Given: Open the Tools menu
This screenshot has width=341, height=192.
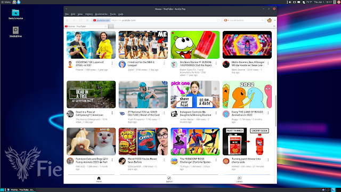Looking at the screenshot, I should click(112, 14).
